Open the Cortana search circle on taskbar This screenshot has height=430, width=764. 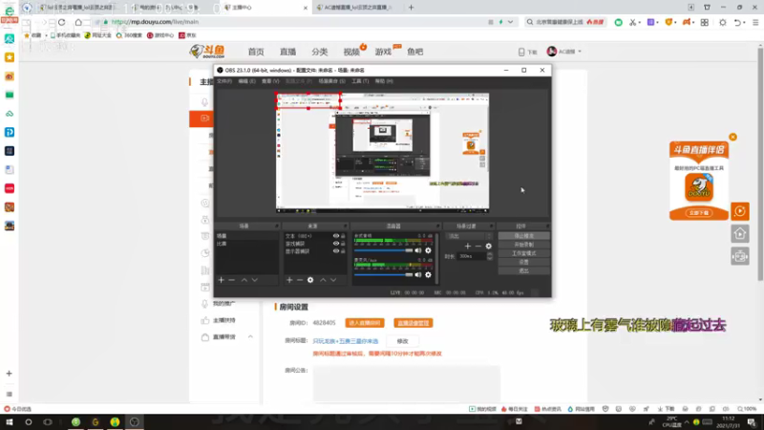pos(29,422)
